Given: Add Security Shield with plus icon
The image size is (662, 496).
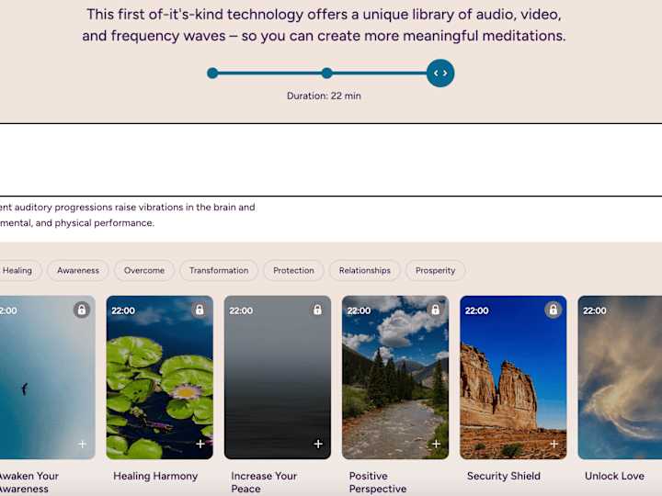Looking at the screenshot, I should click(x=554, y=444).
